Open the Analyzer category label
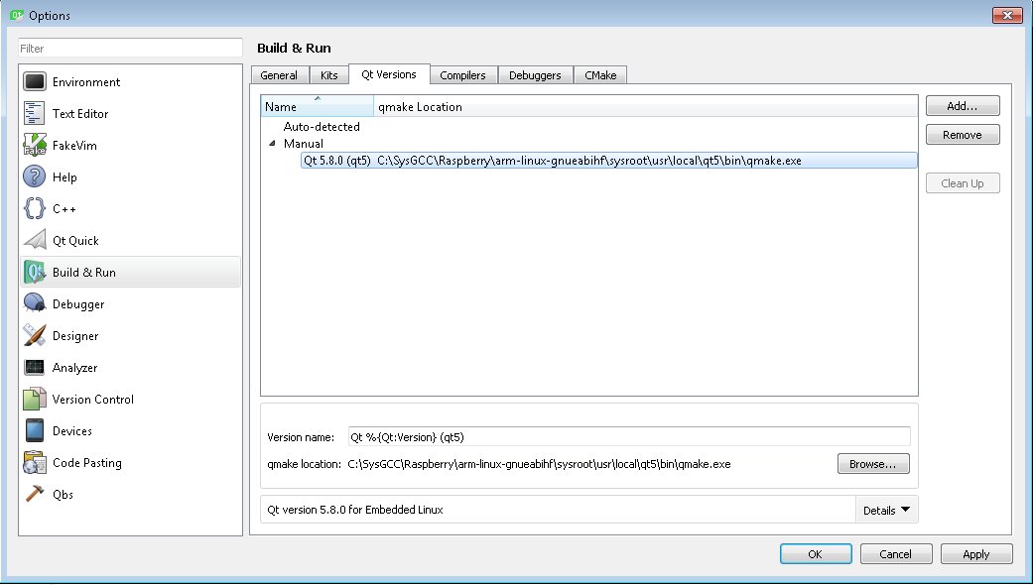 pyautogui.click(x=75, y=368)
